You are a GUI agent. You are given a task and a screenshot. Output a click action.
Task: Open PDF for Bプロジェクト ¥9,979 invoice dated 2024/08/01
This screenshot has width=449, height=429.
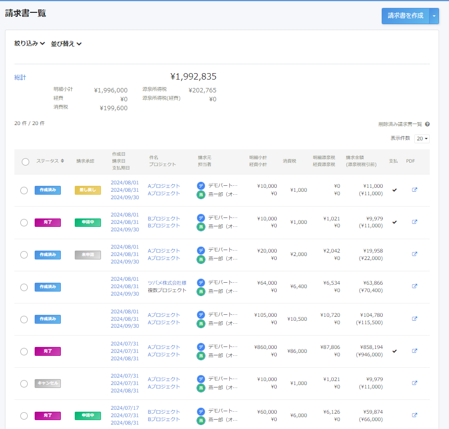[x=414, y=222]
